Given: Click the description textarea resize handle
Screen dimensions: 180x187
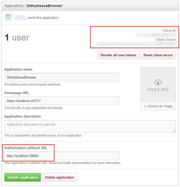Looking at the screenshot, I should tap(174, 131).
